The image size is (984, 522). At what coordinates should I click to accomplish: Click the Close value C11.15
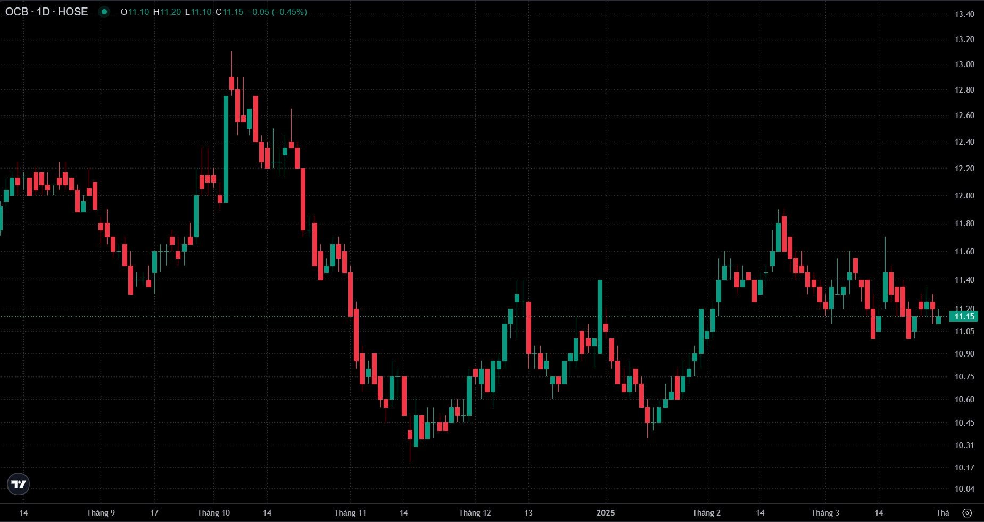(229, 12)
